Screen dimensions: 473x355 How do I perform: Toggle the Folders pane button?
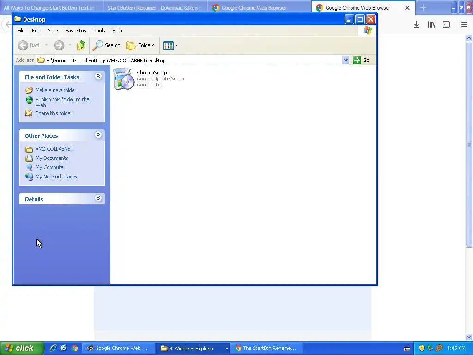[140, 45]
